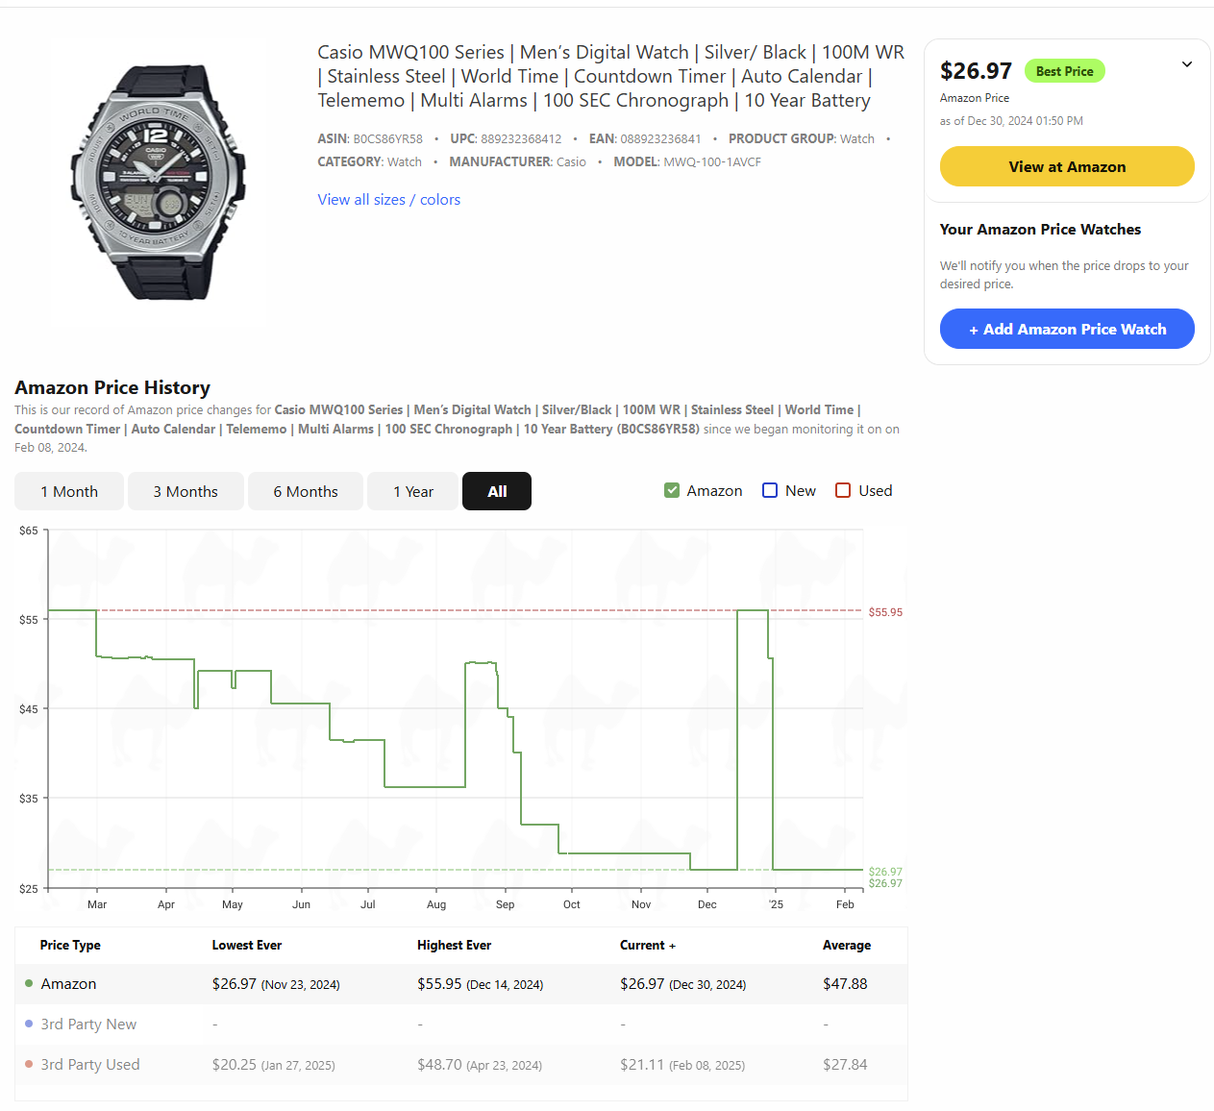Click the 3rd Party New blue dot
Screen dimensions: 1214x1111
click(29, 1024)
